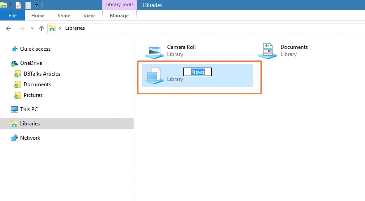Image resolution: width=365 pixels, height=201 pixels.
Task: Click the Camera Roll library name
Action: [181, 47]
